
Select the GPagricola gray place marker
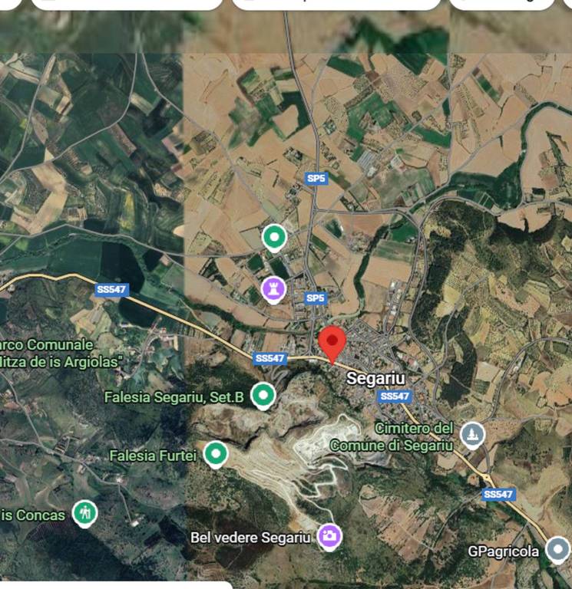tap(558, 551)
